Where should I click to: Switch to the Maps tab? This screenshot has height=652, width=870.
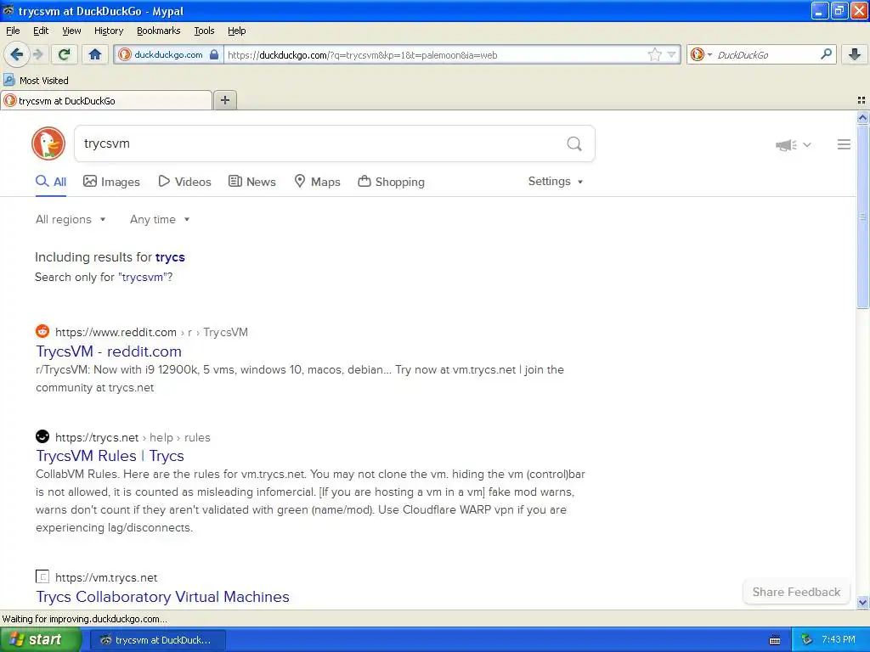[317, 182]
